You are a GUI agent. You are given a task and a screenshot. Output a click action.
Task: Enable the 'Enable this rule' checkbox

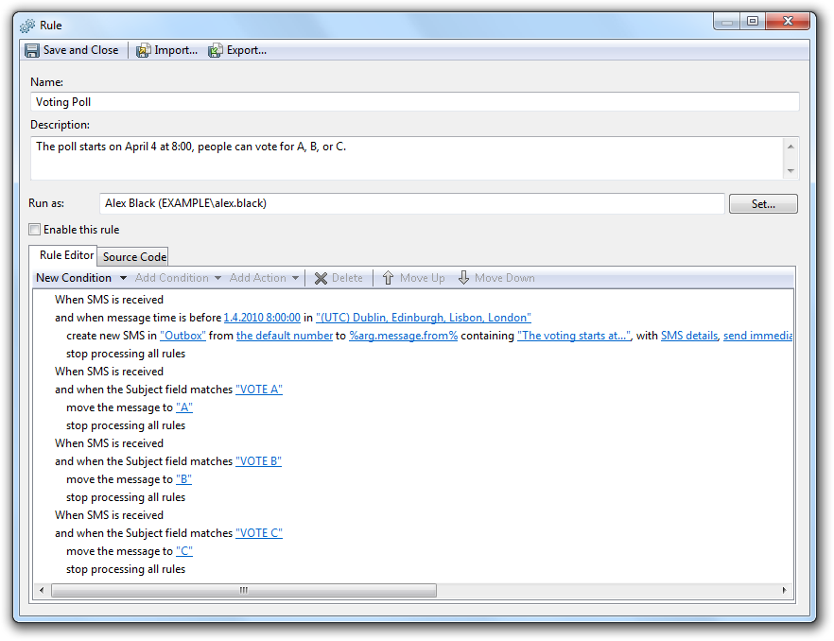pyautogui.click(x=35, y=229)
